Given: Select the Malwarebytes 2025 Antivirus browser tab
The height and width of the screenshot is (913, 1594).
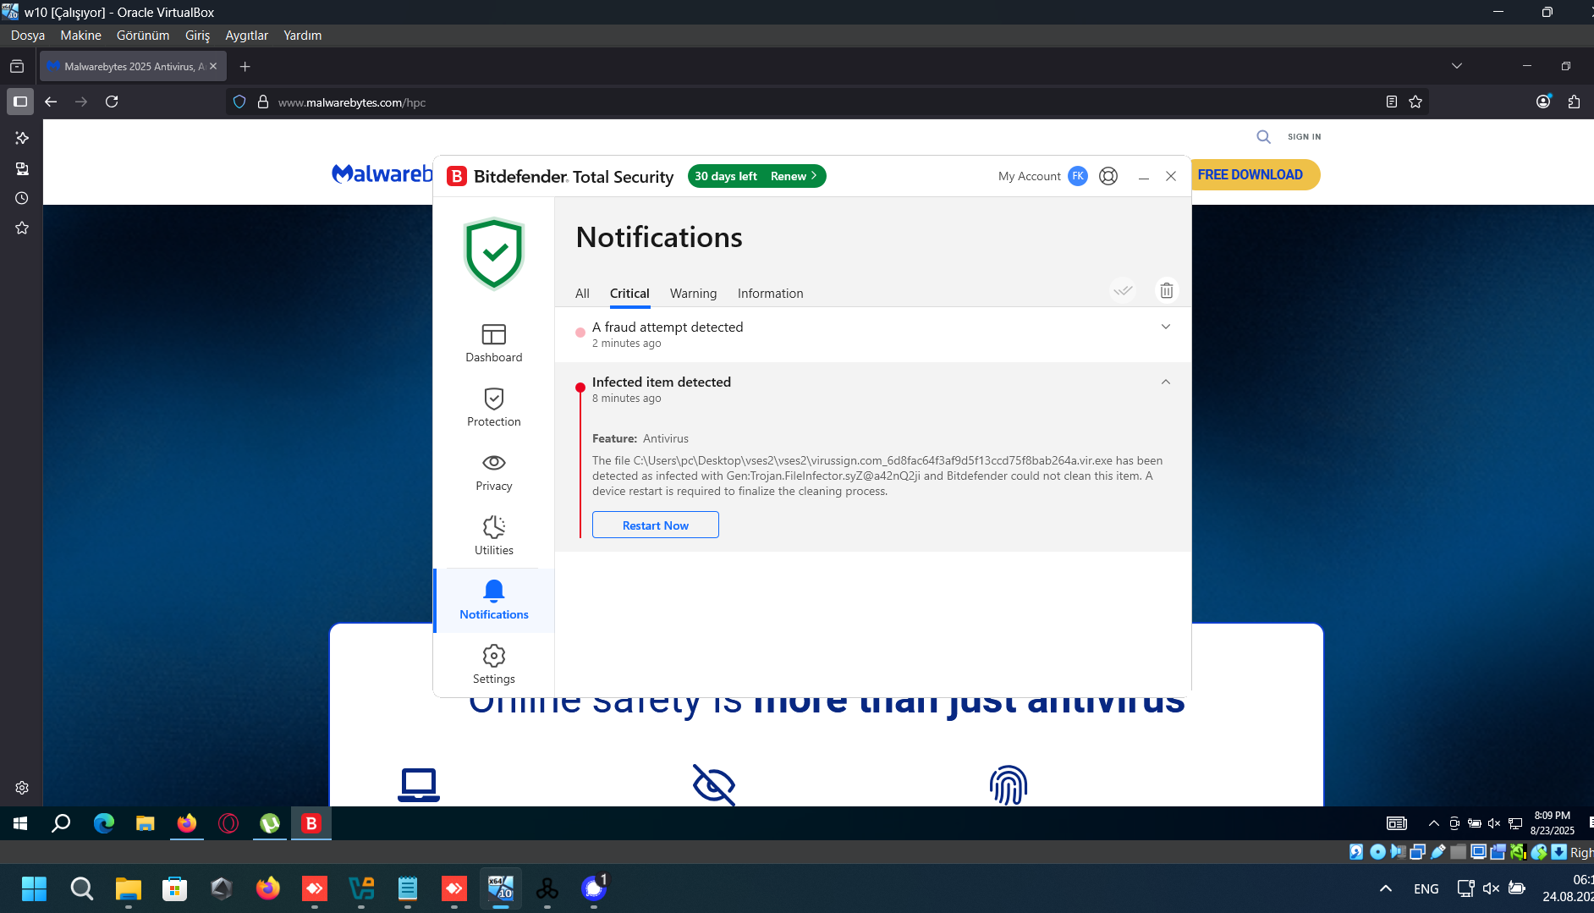Looking at the screenshot, I should point(131,66).
